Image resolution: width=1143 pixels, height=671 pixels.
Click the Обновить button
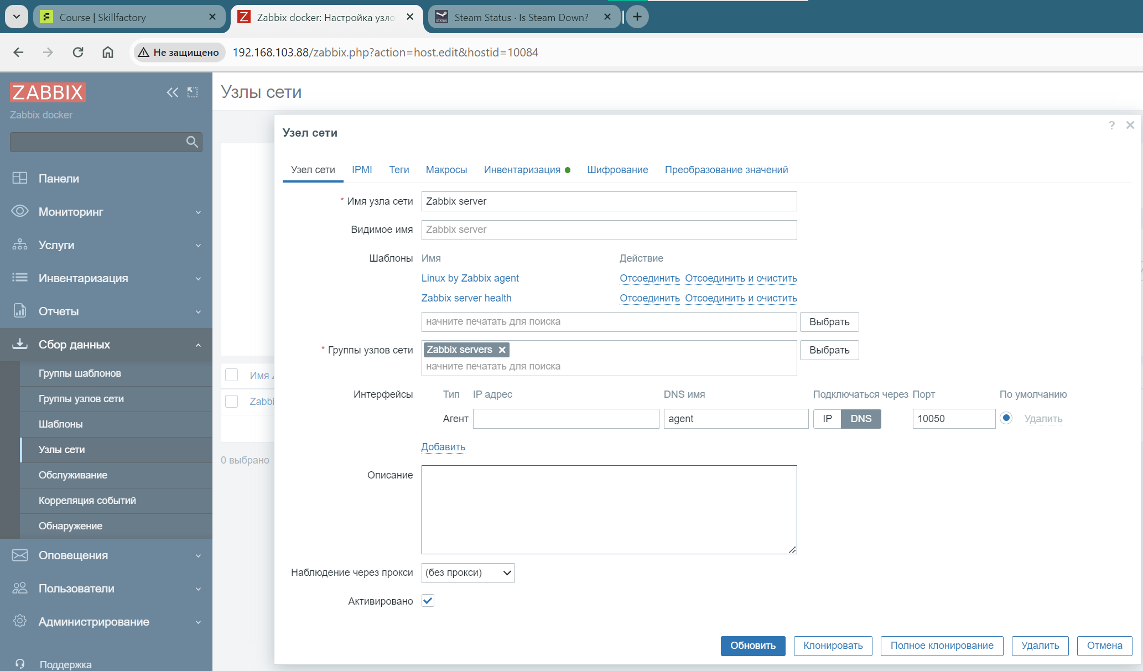pyautogui.click(x=752, y=646)
